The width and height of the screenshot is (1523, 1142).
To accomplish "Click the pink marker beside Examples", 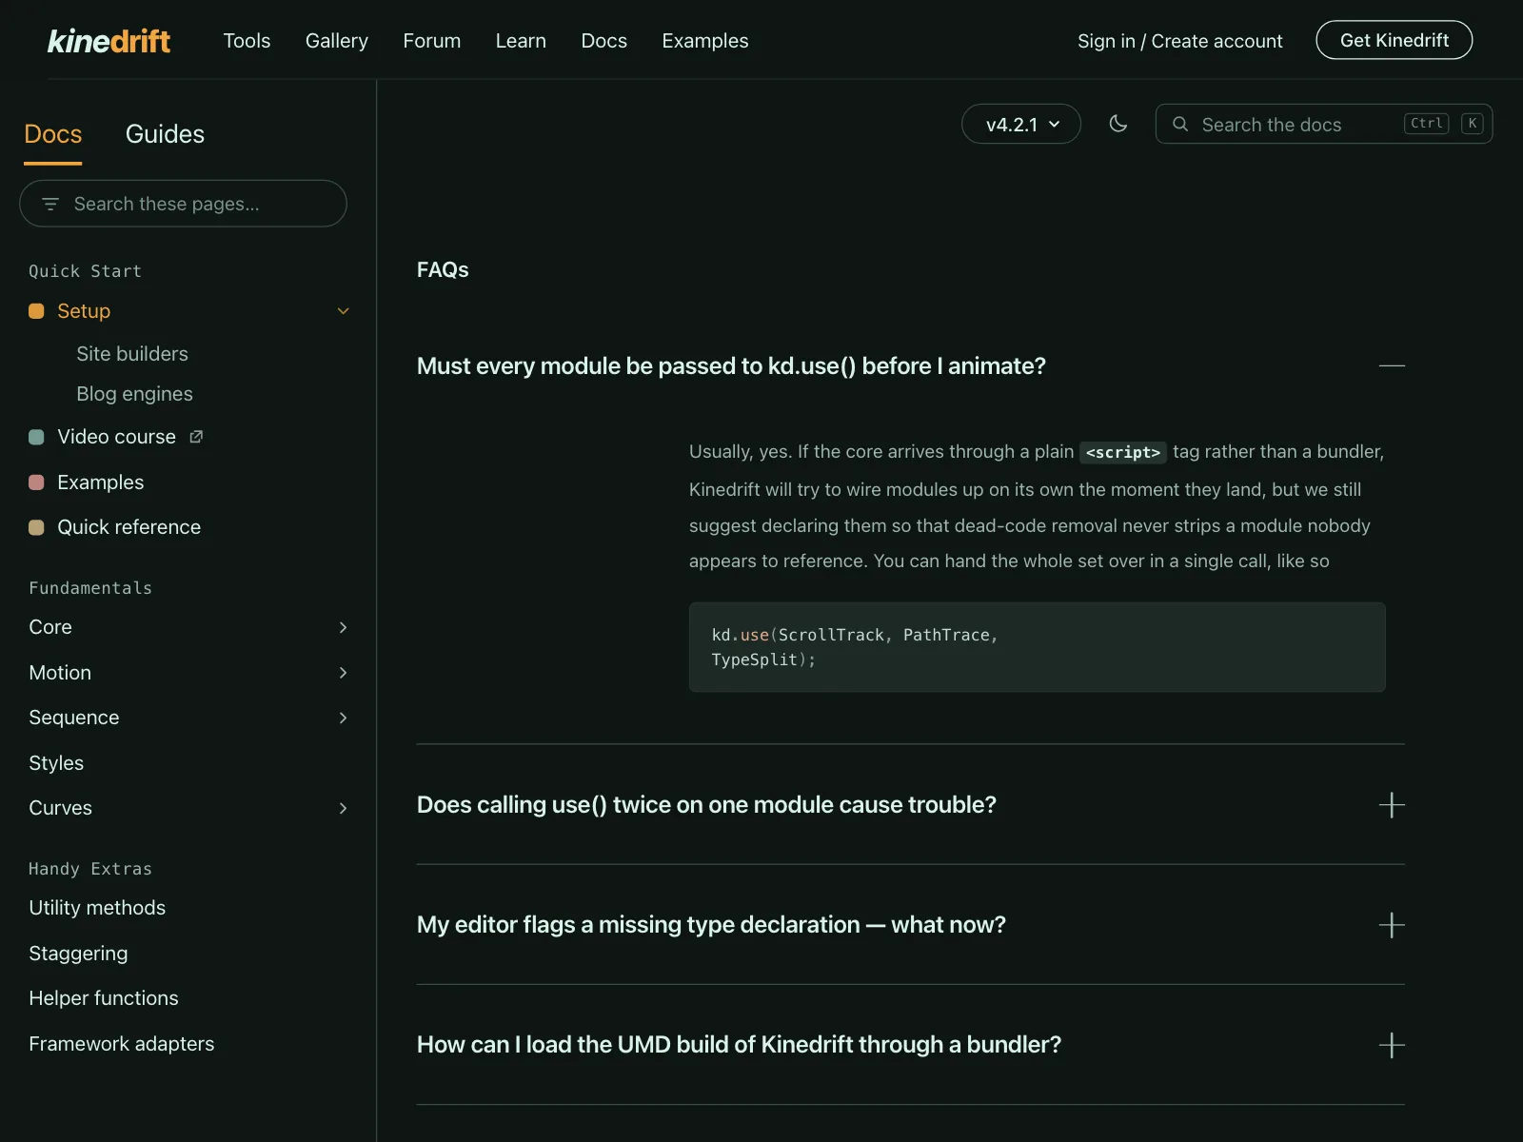I will (36, 482).
